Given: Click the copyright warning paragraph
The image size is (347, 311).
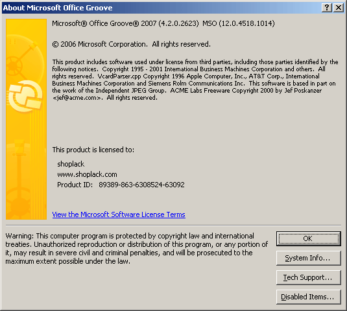Looking at the screenshot, I should (x=137, y=248).
